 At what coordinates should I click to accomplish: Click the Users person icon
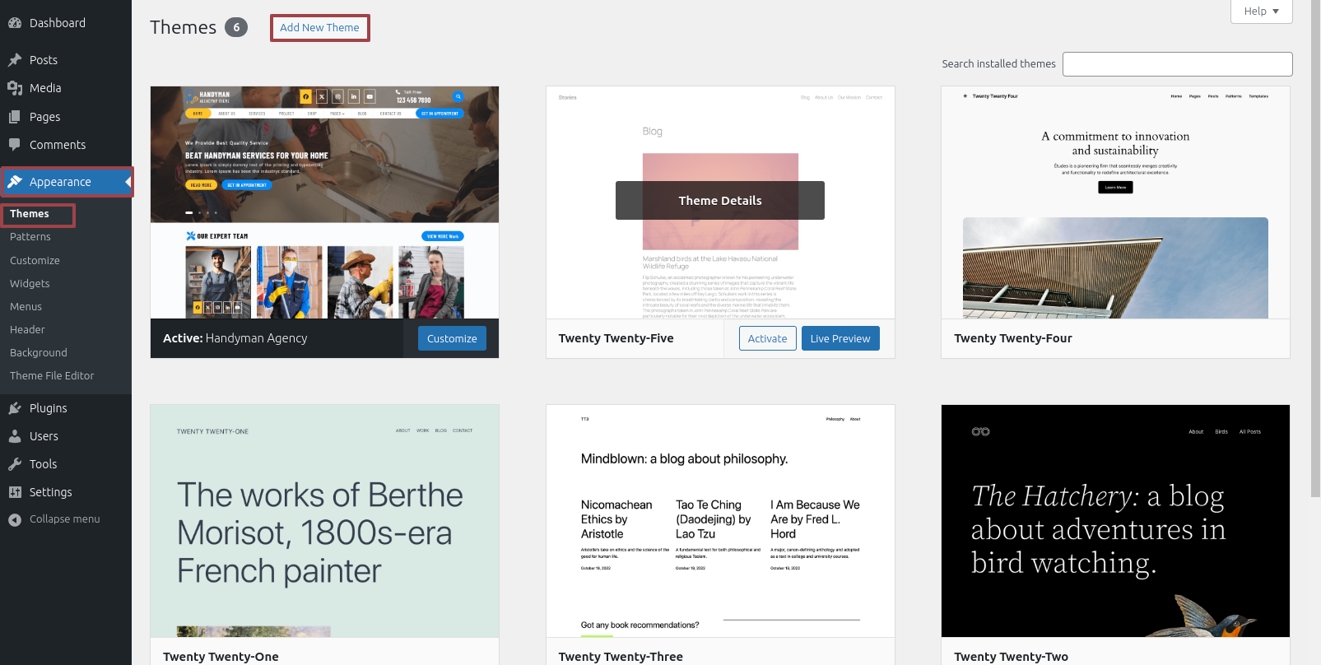coord(15,436)
